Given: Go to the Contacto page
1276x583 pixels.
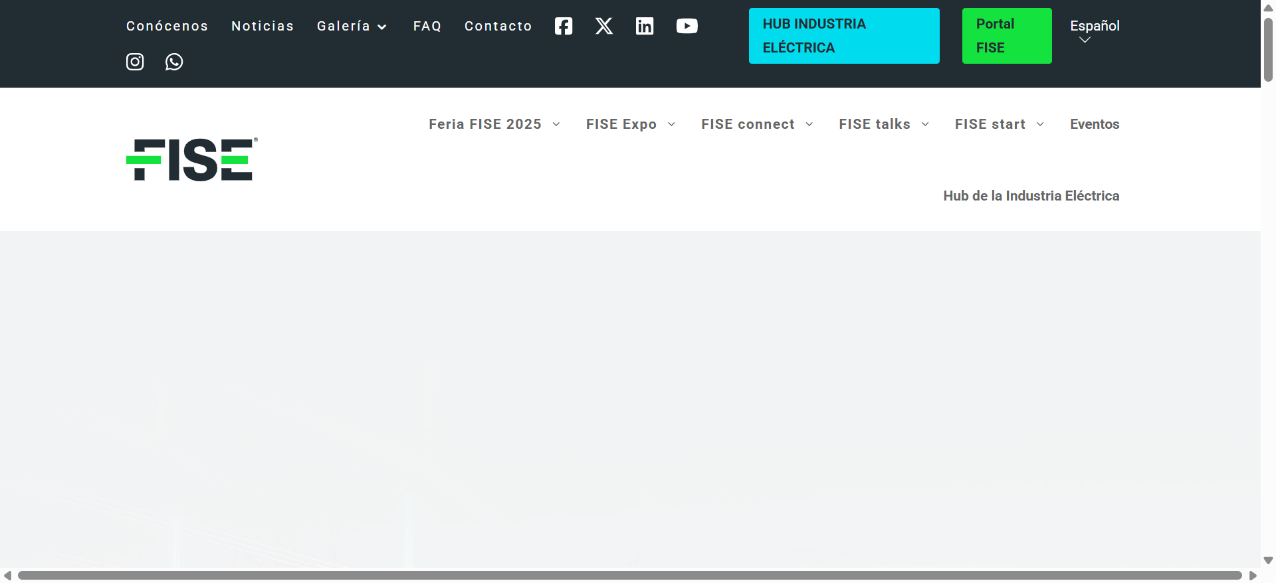Looking at the screenshot, I should tap(498, 26).
